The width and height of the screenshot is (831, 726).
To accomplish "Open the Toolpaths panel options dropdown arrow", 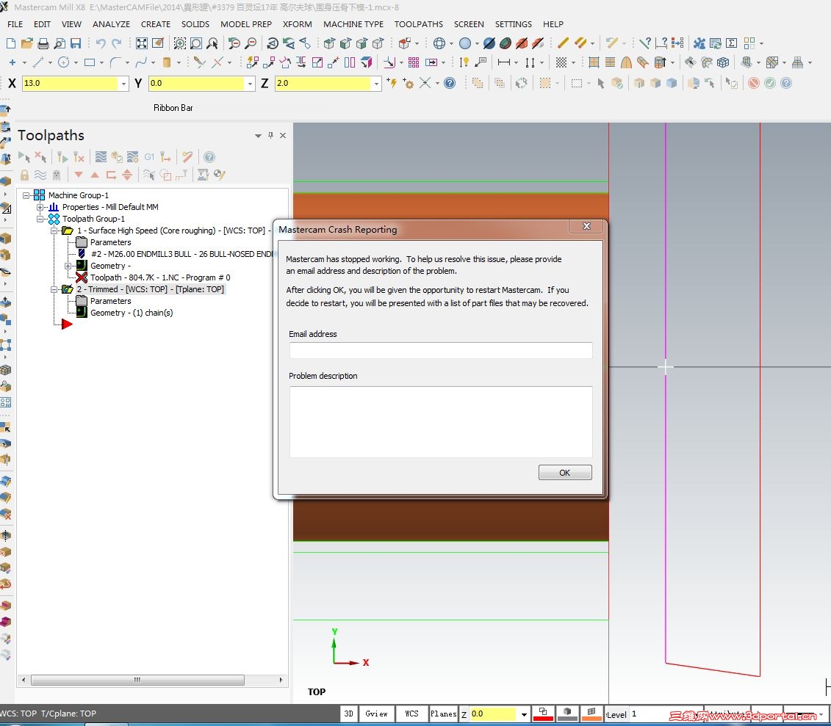I will click(x=258, y=136).
